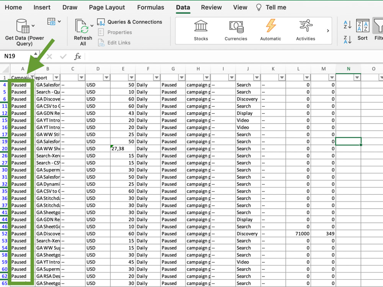Open column E filter dropdown

click(131, 78)
